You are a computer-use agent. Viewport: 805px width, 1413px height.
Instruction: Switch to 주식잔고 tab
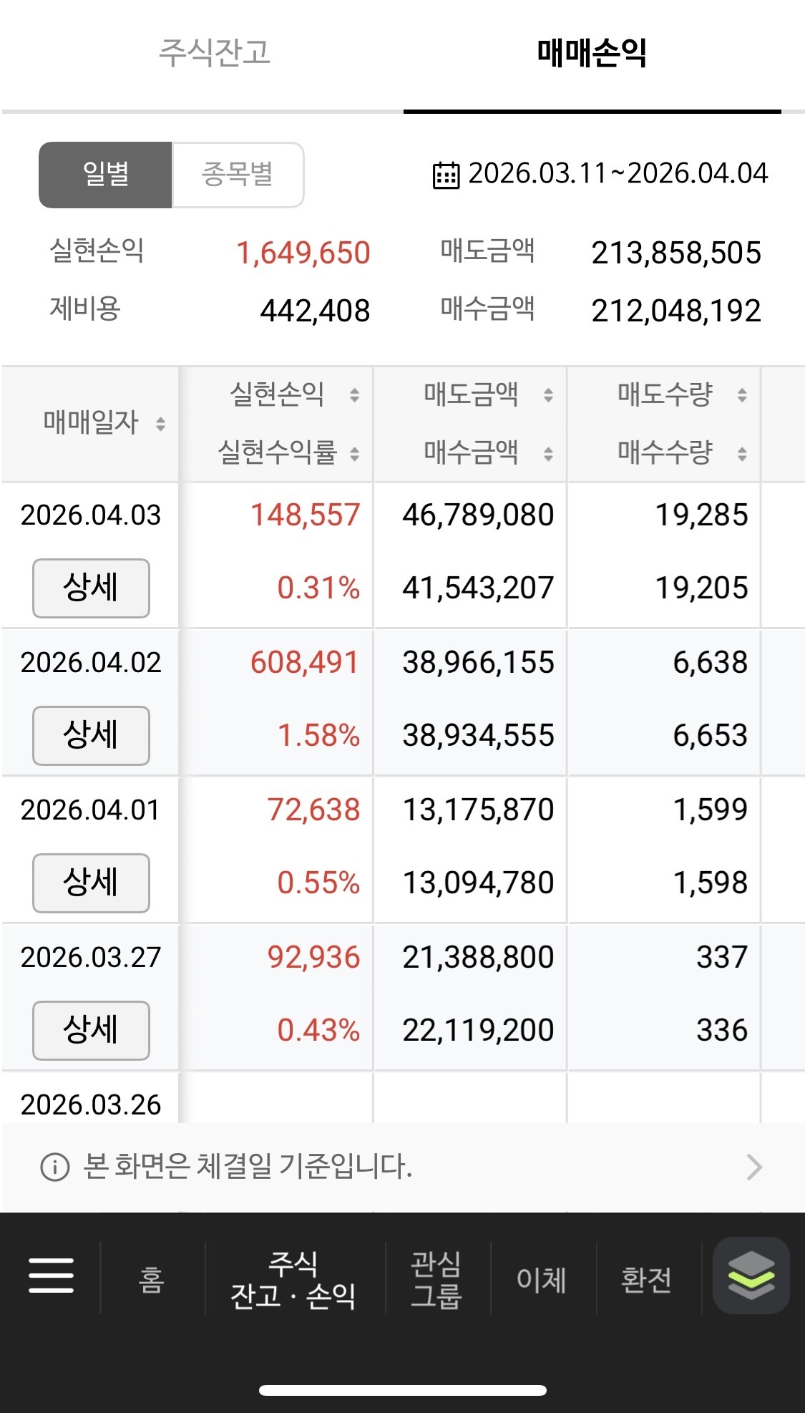pos(214,53)
